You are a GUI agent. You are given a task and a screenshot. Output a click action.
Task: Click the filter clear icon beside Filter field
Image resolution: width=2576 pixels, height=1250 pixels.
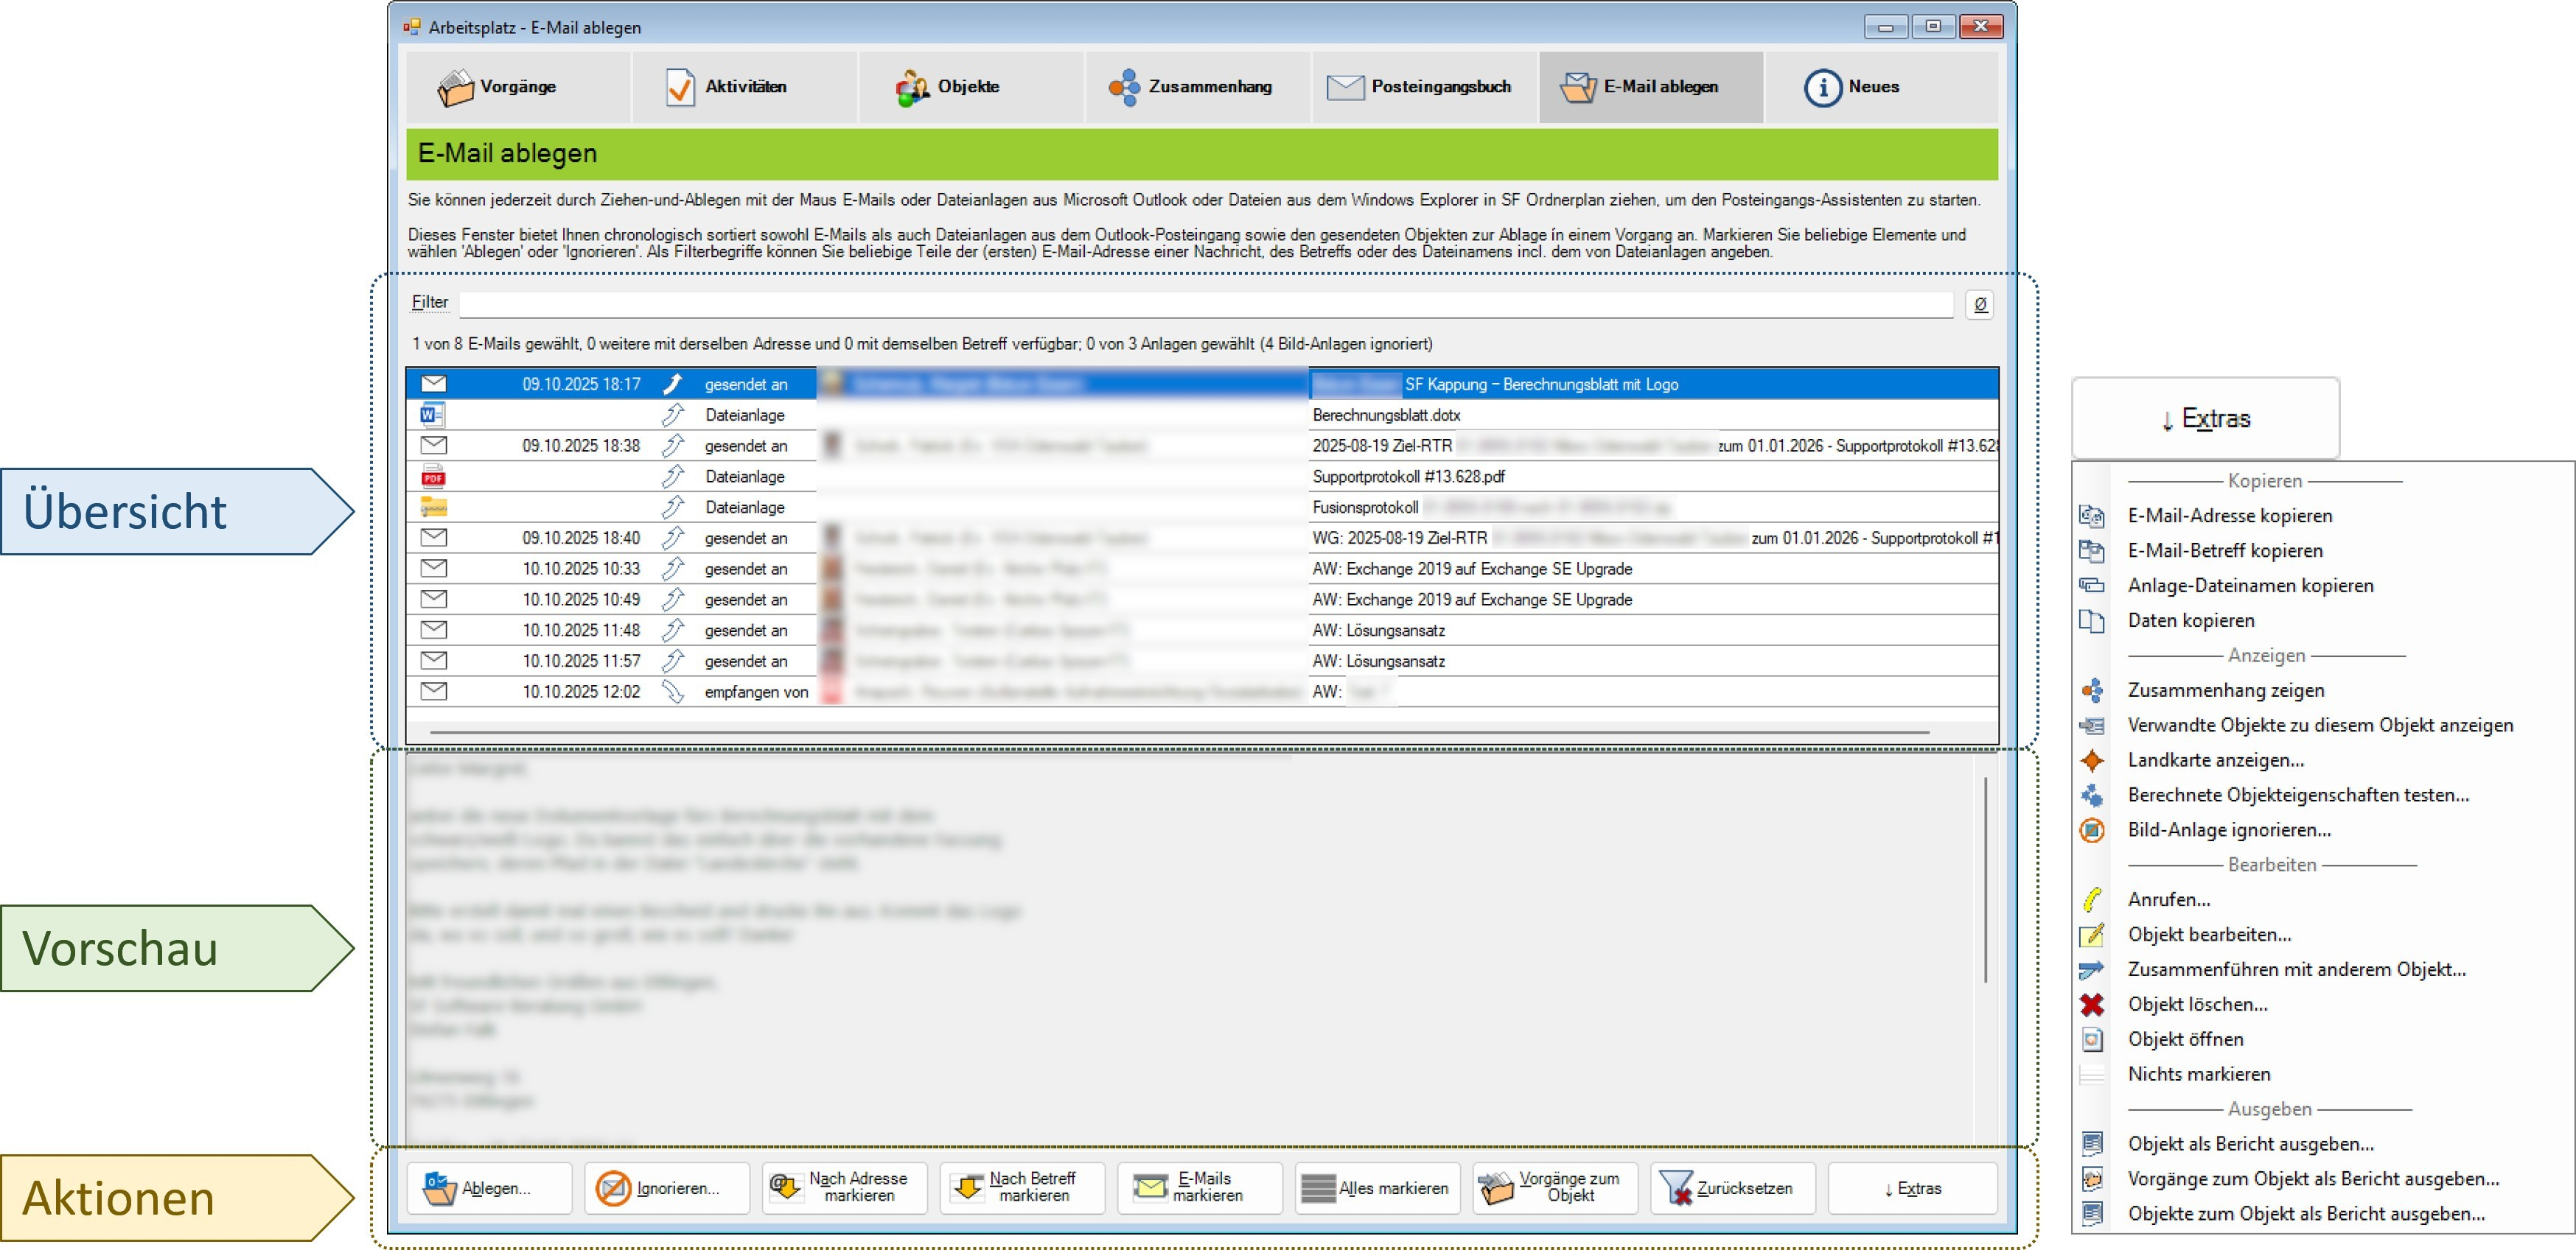pyautogui.click(x=1979, y=305)
